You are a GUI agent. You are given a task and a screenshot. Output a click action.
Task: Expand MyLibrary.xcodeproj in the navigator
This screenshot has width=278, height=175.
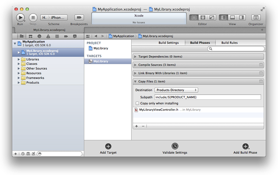[x=18, y=53]
